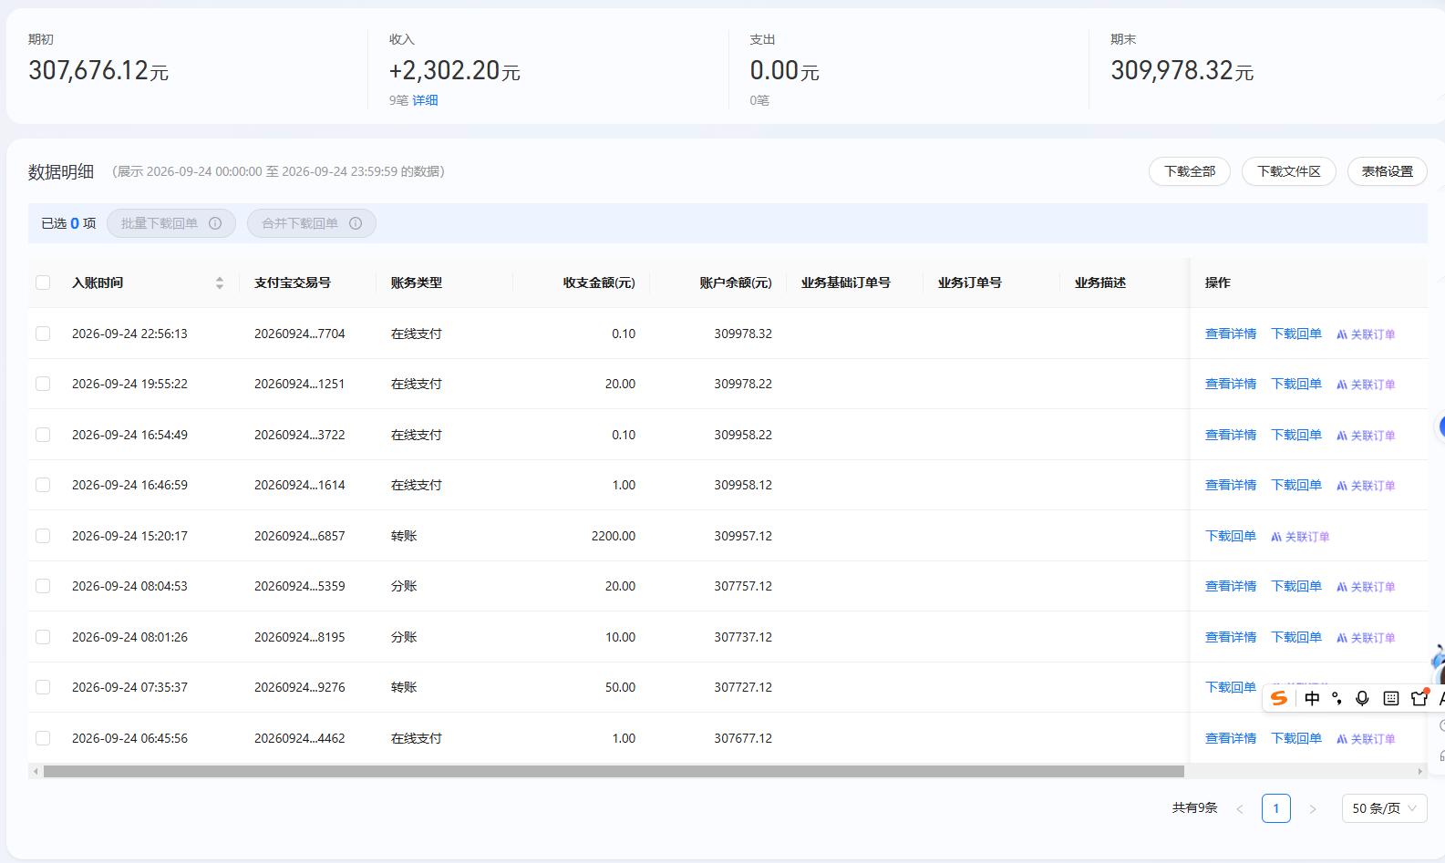Image resolution: width=1445 pixels, height=863 pixels.
Task: Click 关联订单 icon on the 2200.00 转账 row
Action: tap(1276, 537)
